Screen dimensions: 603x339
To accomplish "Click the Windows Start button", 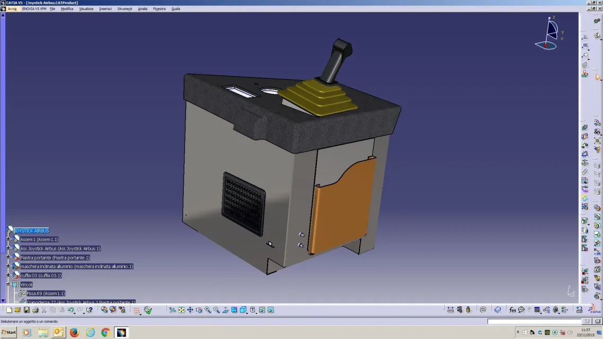I will 9,333.
